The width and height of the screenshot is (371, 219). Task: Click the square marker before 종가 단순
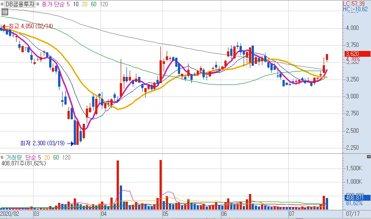(38, 4)
